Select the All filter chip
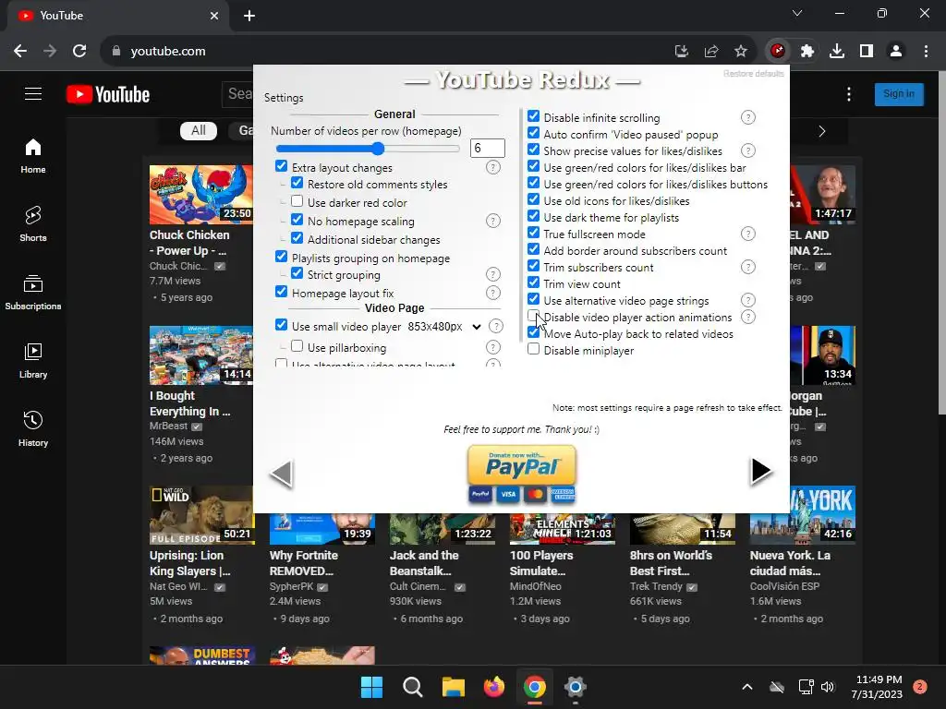 (x=199, y=131)
